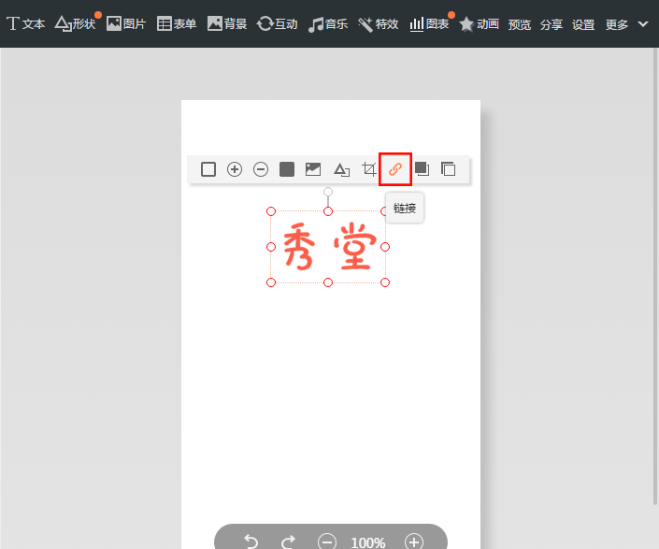This screenshot has height=549, width=659.
Task: Zoom in with the bottom plus button
Action: click(414, 542)
